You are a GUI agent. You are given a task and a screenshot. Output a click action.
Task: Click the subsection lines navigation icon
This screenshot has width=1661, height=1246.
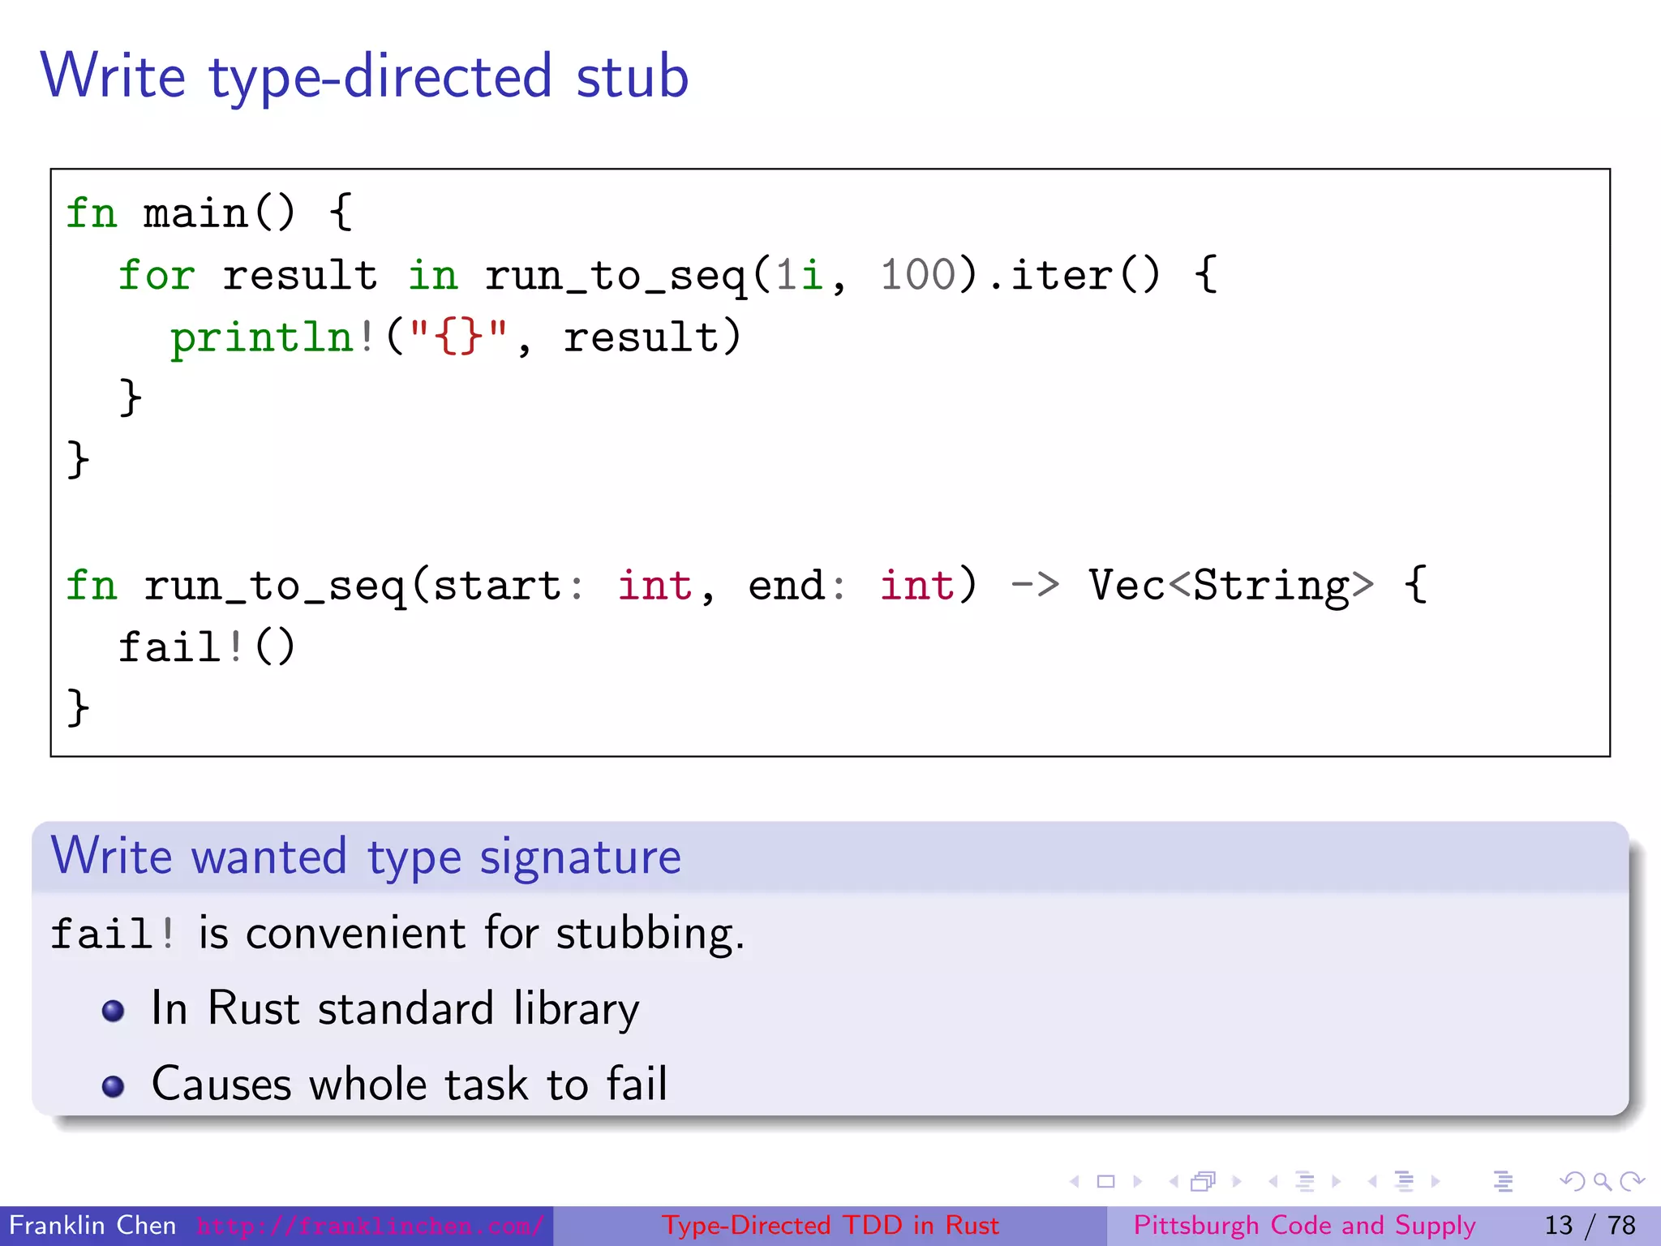tap(1305, 1182)
